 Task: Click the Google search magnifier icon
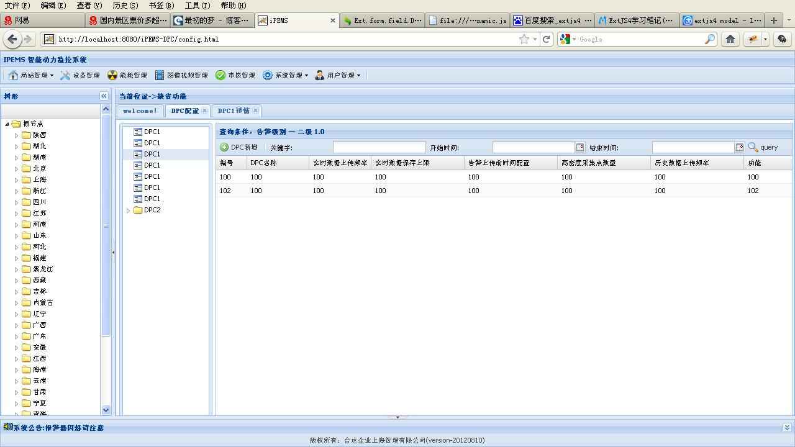(710, 39)
